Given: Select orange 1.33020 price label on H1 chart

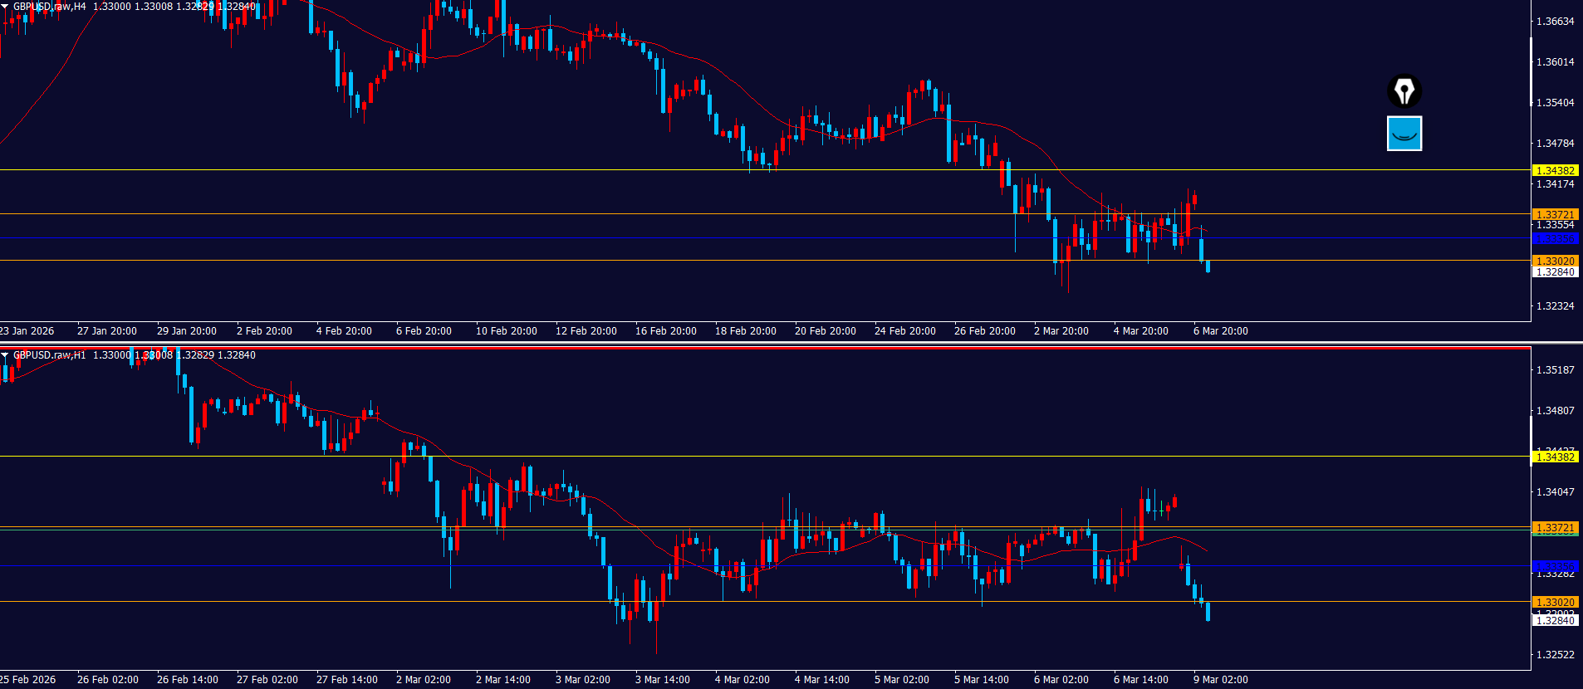Looking at the screenshot, I should point(1555,602).
